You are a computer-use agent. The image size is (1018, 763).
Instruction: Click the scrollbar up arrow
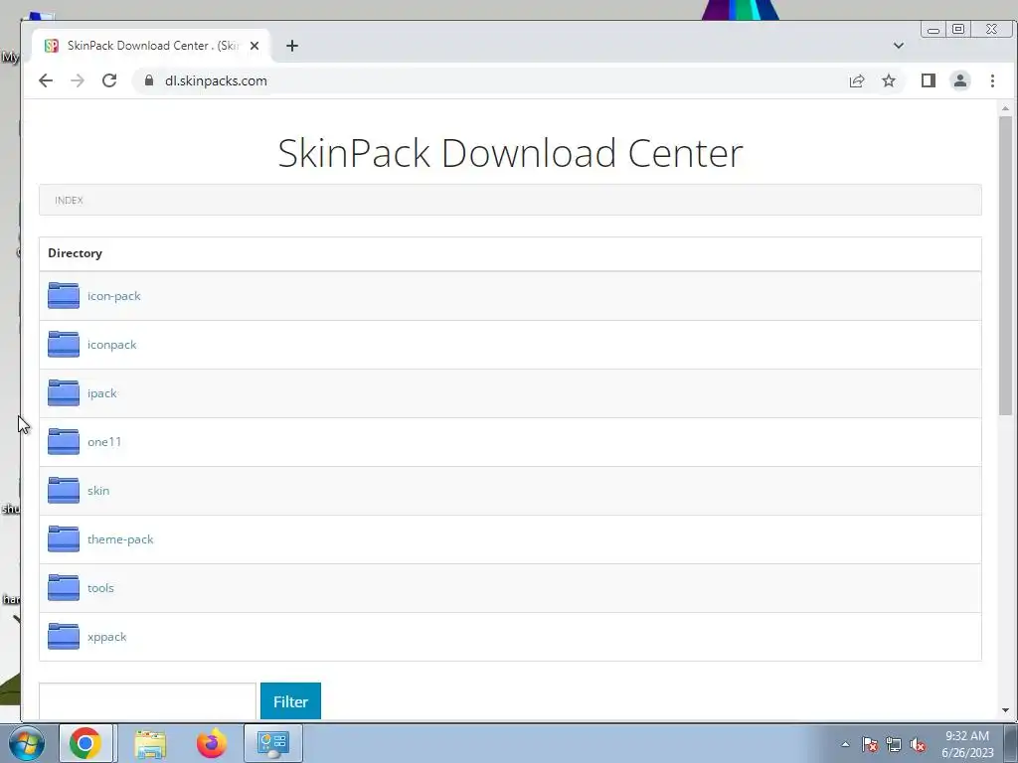tap(1005, 108)
